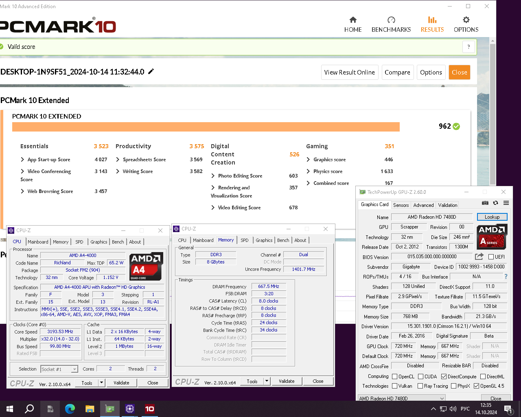The height and width of the screenshot is (417, 521).
Task: Click the Lookup button in GPU-Z
Action: pos(492,217)
